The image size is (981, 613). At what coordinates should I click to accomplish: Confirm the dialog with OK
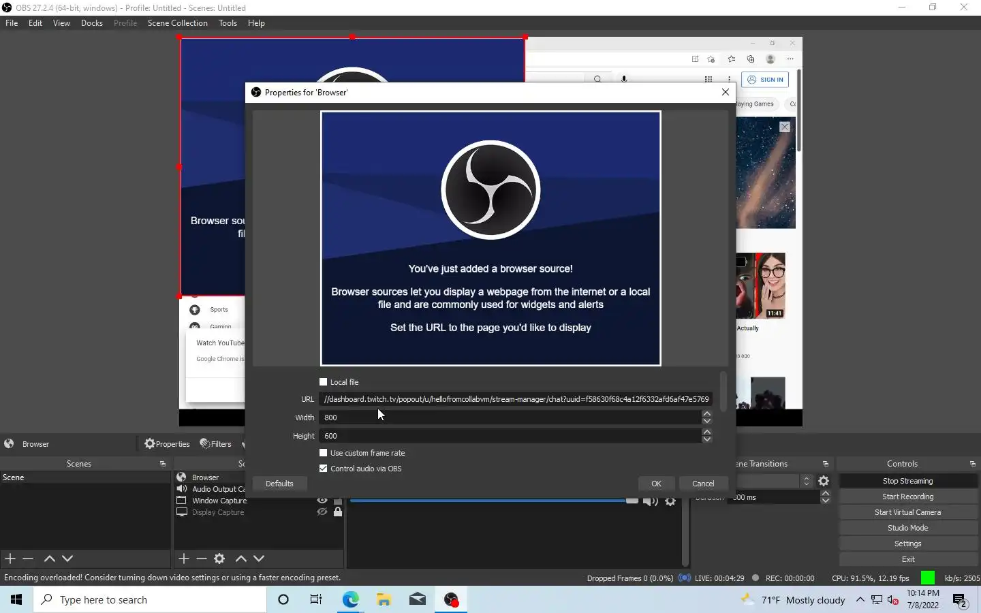pos(656,484)
